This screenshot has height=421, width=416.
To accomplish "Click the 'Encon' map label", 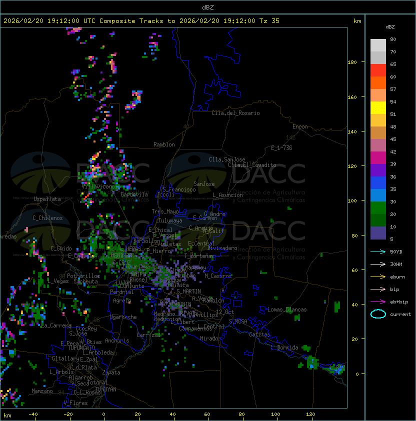I will tap(300, 126).
